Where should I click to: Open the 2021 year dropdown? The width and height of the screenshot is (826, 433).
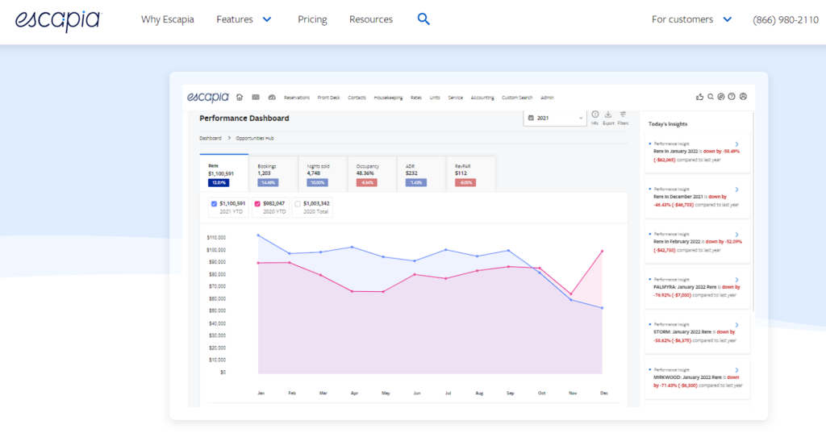tap(555, 118)
